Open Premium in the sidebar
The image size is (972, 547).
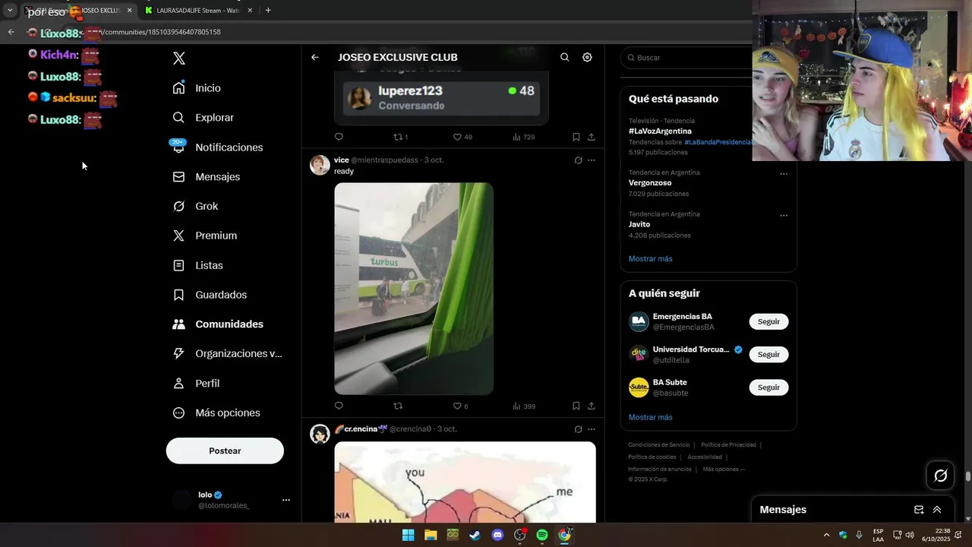coord(204,236)
